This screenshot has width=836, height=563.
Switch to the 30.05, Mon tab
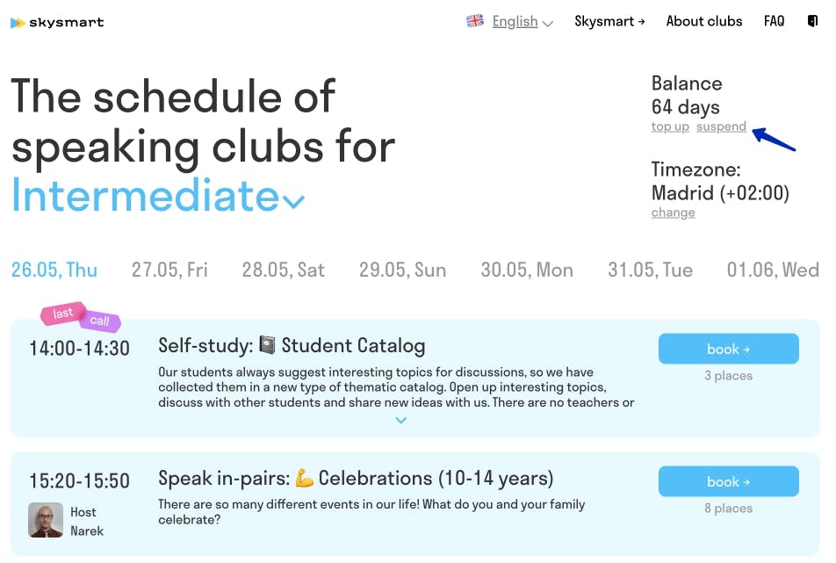pos(527,270)
